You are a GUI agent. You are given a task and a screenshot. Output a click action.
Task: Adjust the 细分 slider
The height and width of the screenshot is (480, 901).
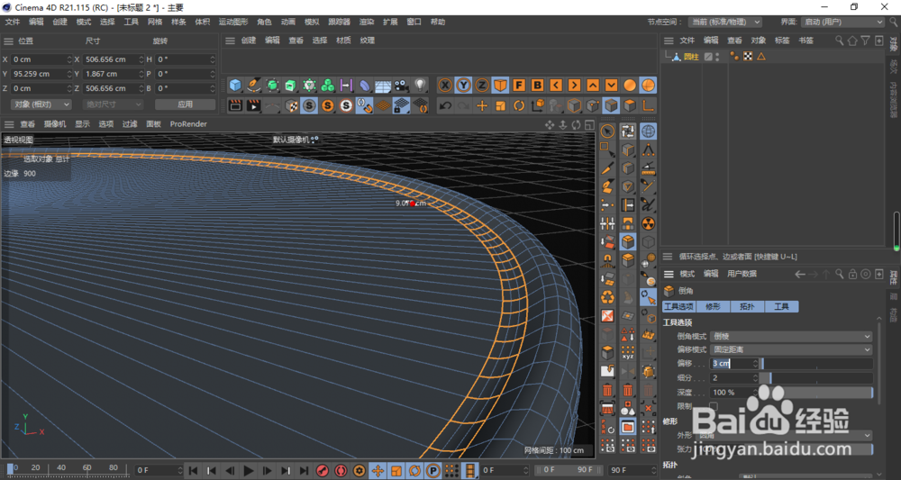(817, 378)
